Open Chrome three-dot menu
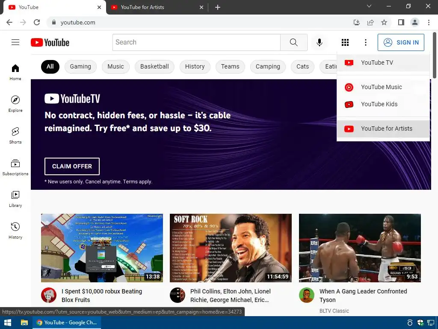438x329 pixels. [x=429, y=22]
